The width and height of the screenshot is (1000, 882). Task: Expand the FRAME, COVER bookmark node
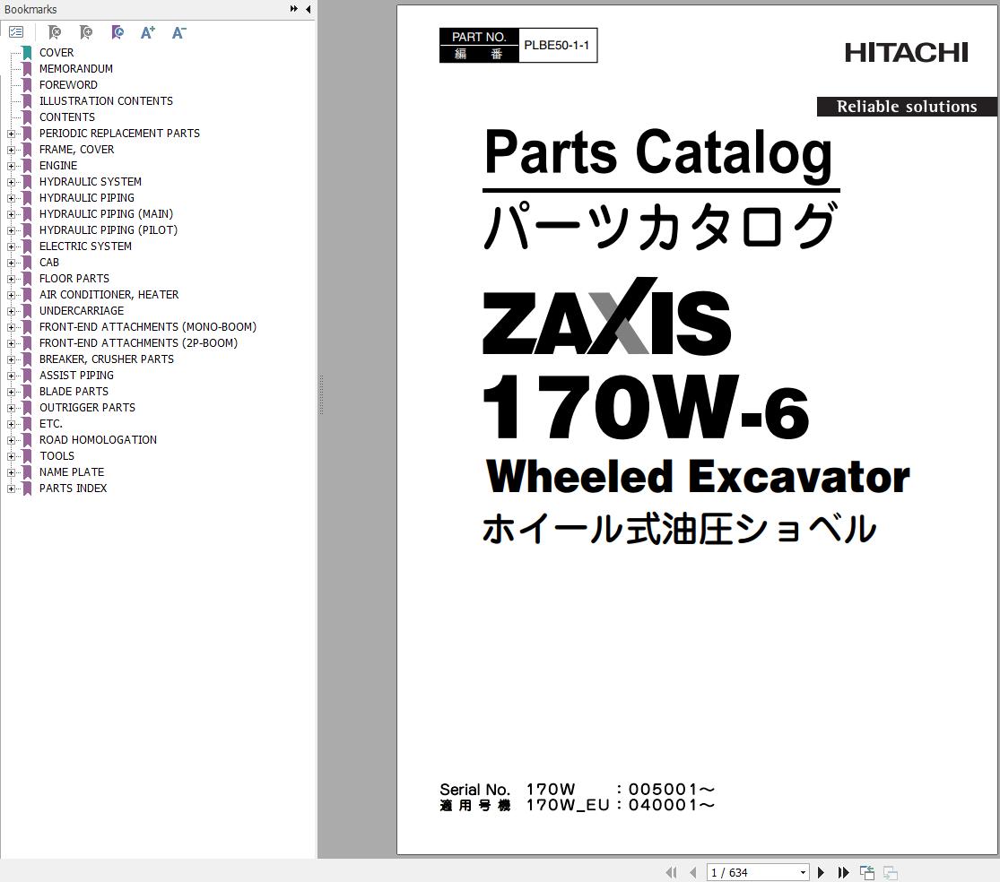11,150
